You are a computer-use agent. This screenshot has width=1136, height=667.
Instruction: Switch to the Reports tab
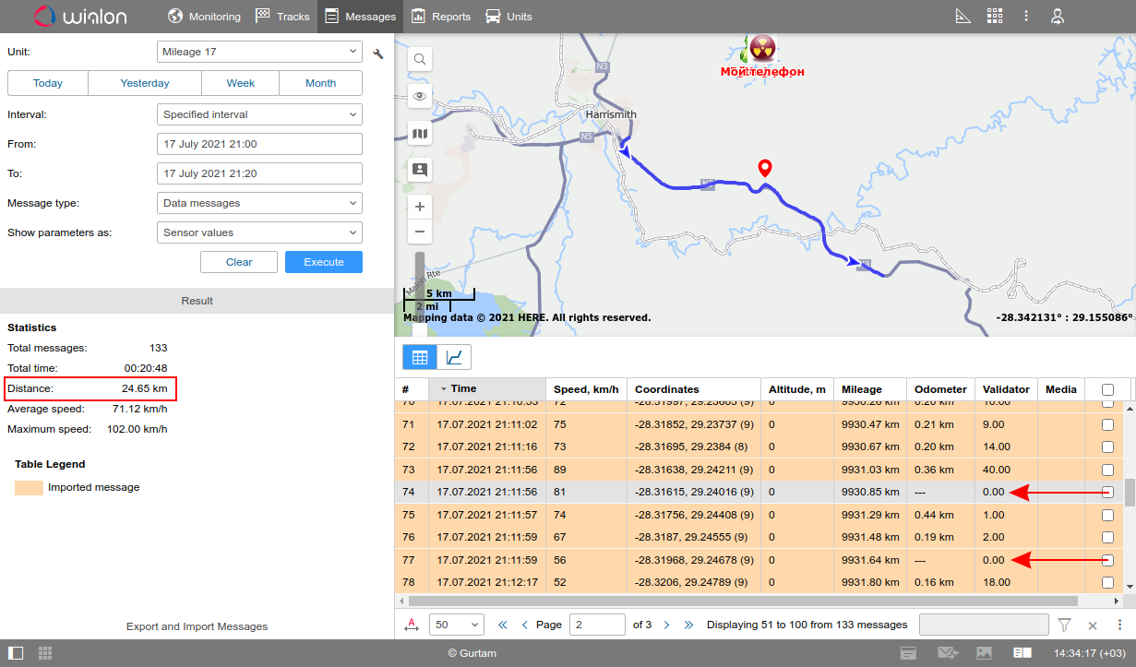[x=441, y=17]
